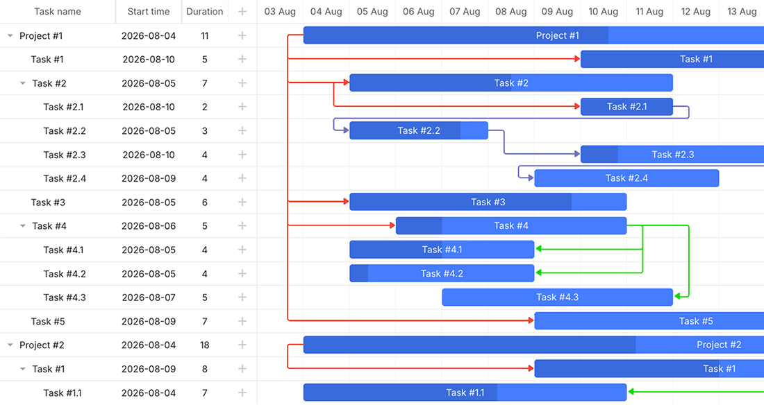Collapse the Project #2 tree node

pyautogui.click(x=10, y=345)
